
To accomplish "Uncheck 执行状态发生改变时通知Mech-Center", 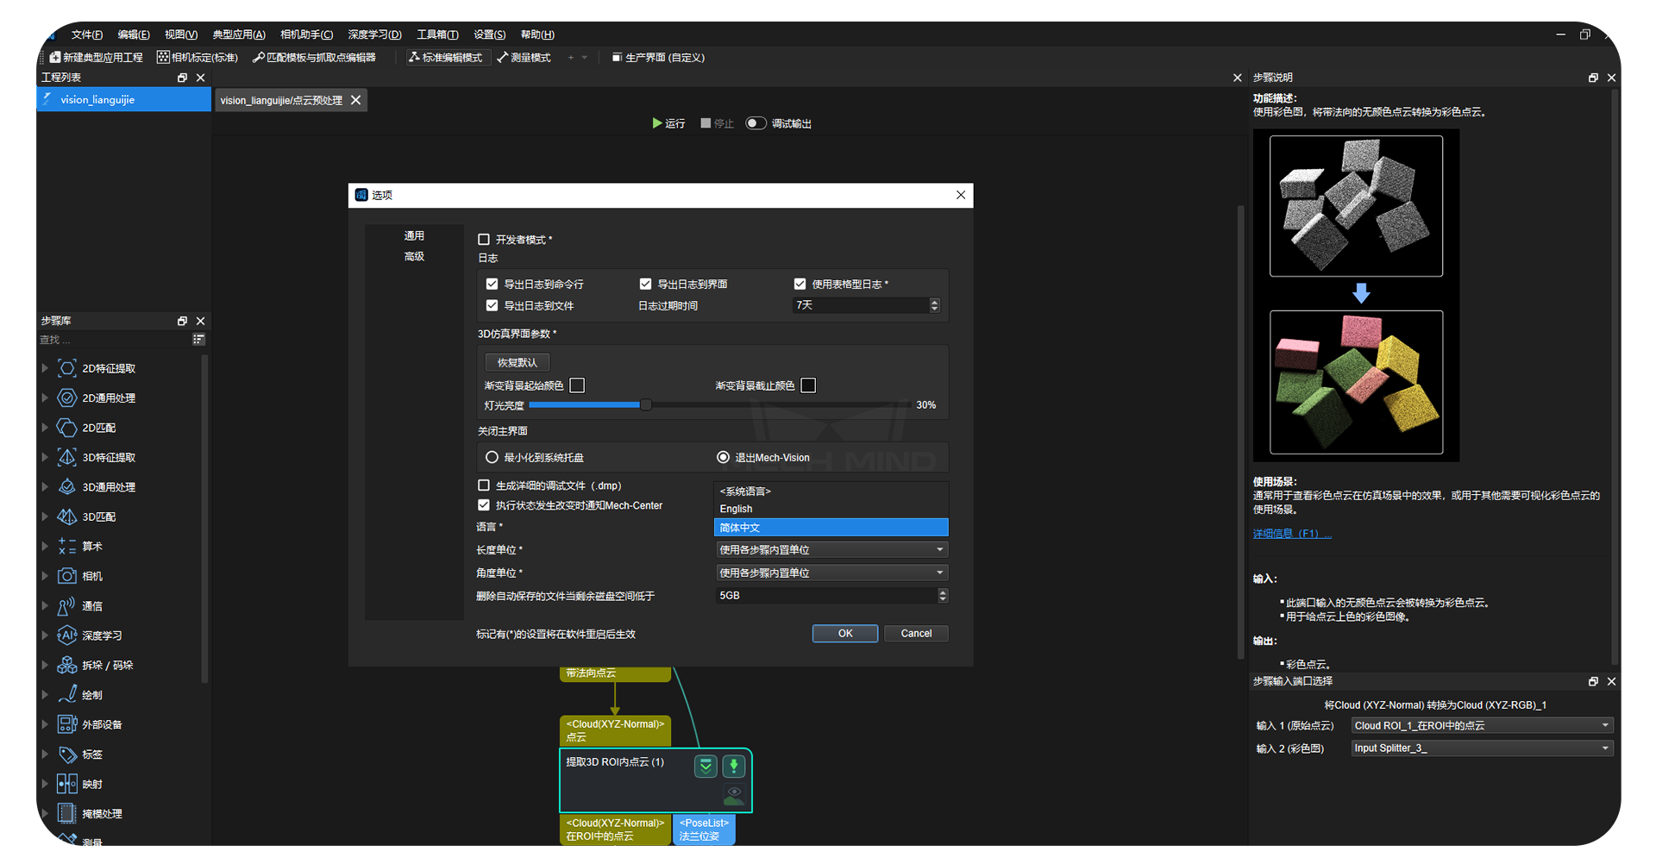I will click(x=484, y=505).
